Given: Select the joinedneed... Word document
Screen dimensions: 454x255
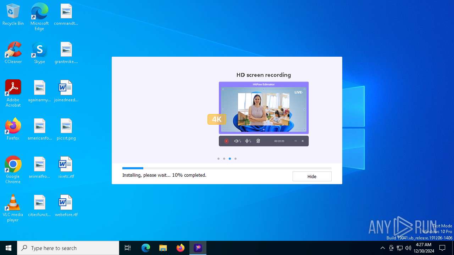Looking at the screenshot, I should tap(66, 91).
